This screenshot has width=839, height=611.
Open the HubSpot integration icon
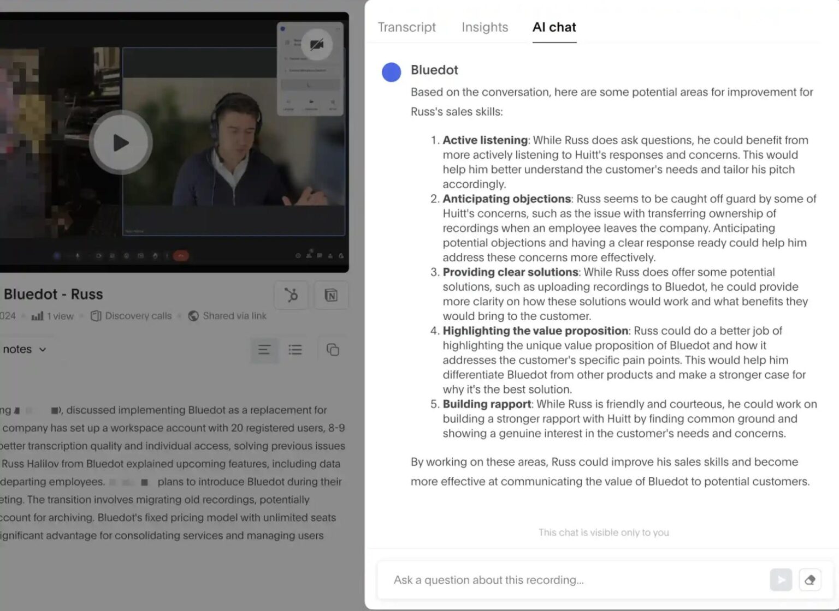click(291, 295)
